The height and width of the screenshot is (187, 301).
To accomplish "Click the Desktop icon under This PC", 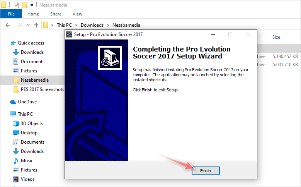I will [x=16, y=133].
